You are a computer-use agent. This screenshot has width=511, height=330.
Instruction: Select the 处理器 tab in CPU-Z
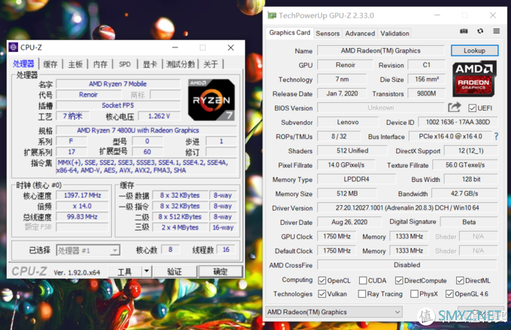[23, 64]
